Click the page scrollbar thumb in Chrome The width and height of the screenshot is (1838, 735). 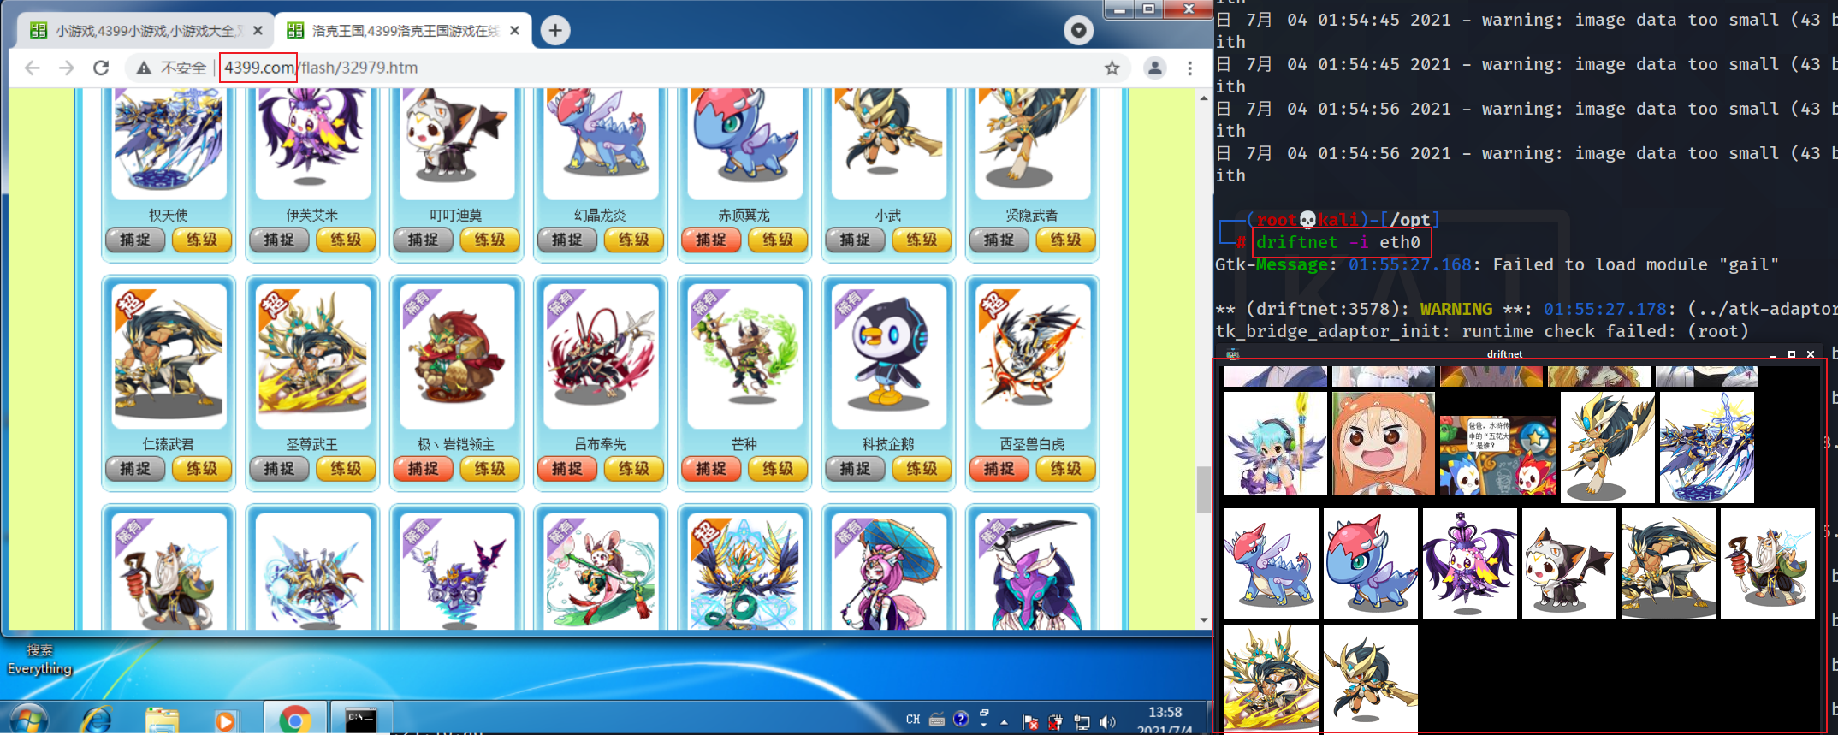click(x=1203, y=489)
